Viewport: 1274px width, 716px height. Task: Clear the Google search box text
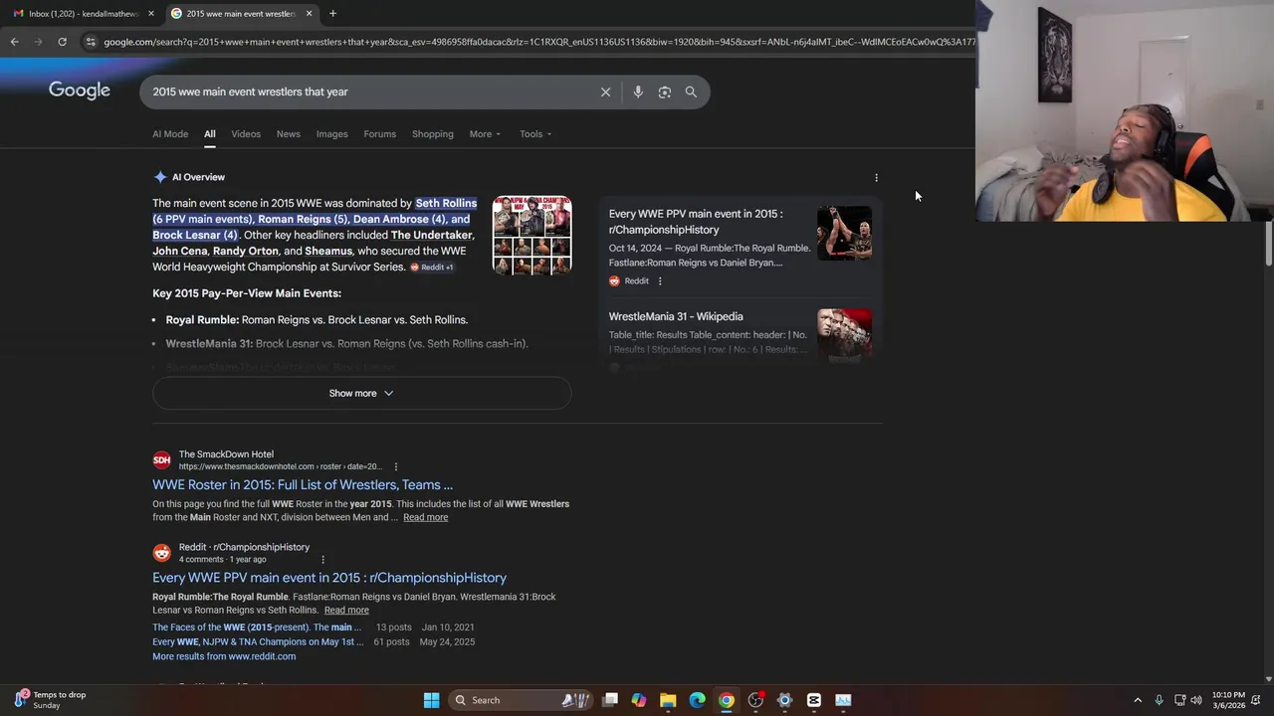tap(605, 91)
